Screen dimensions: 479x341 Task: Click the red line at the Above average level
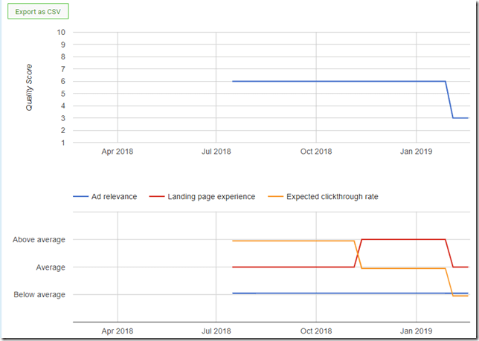[402, 240]
